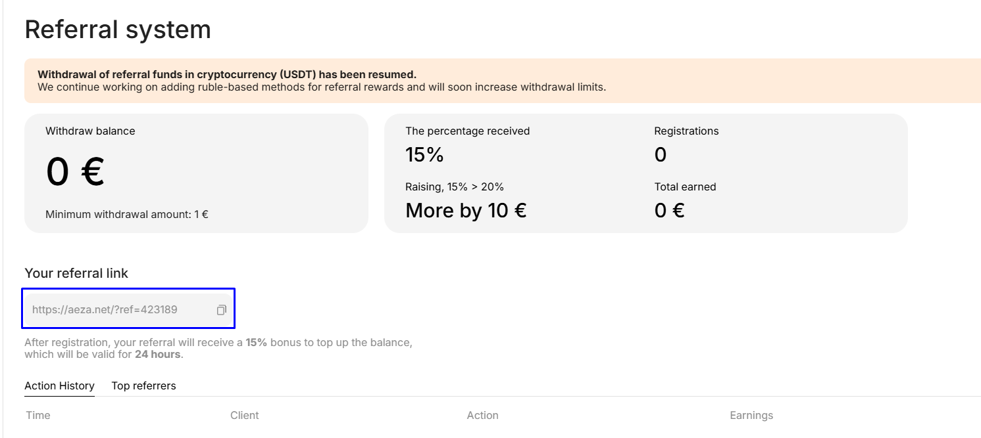Click the 15% percentage received value

pyautogui.click(x=424, y=155)
